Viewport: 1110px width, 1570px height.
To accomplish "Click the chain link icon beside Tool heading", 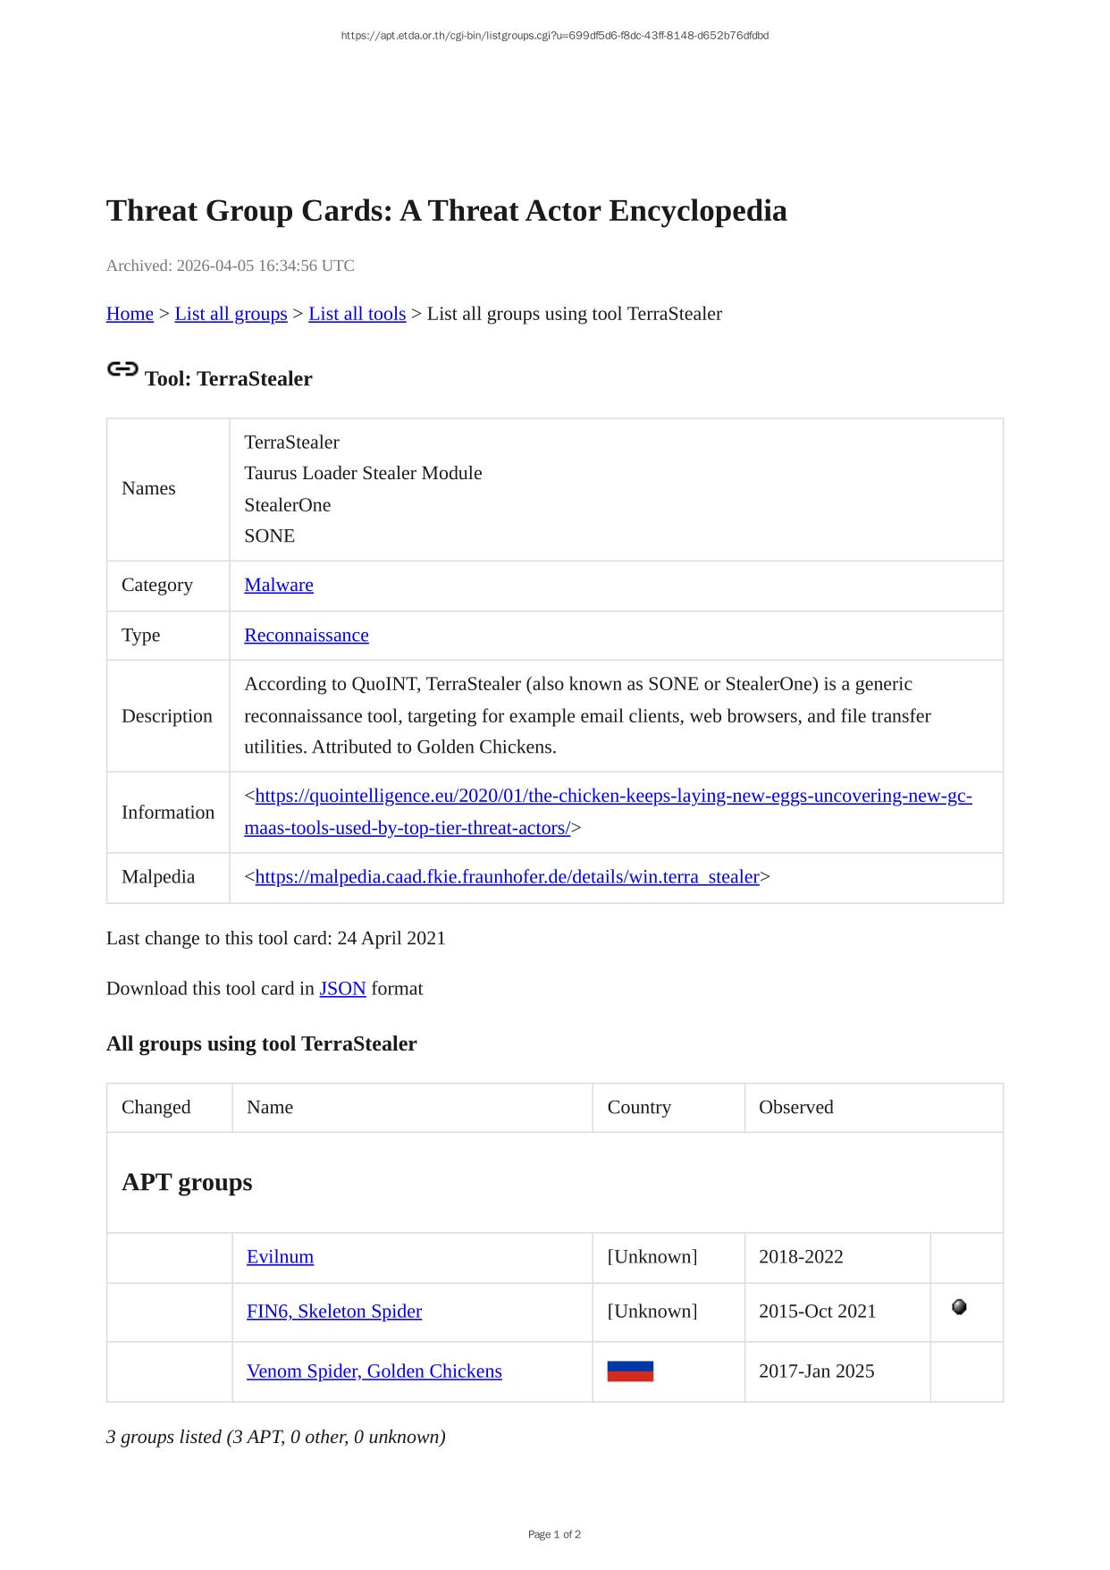I will click(122, 369).
